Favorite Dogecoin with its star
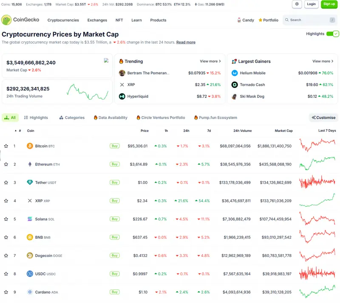The image size is (340, 303). 6,255
